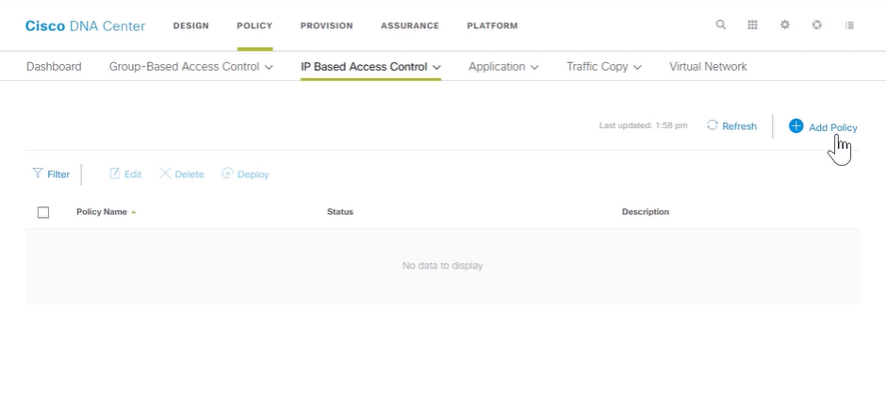Viewport: 886px width, 411px height.
Task: Open the Assurance menu
Action: pyautogui.click(x=410, y=25)
